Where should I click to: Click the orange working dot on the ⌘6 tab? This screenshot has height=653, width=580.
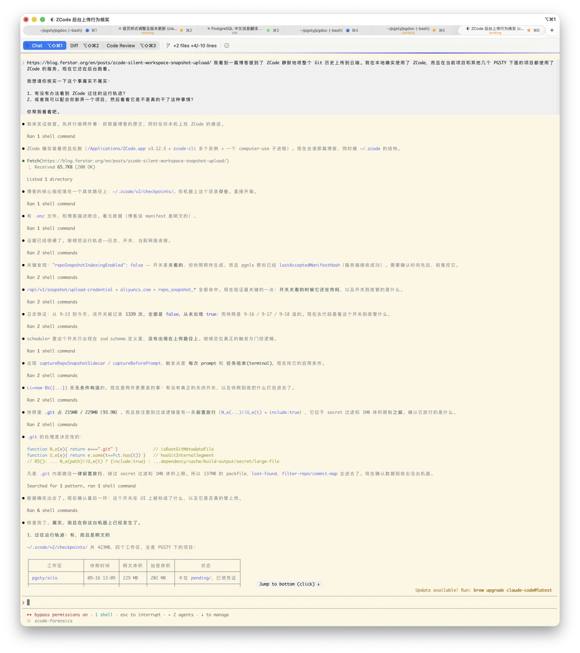pyautogui.click(x=529, y=30)
